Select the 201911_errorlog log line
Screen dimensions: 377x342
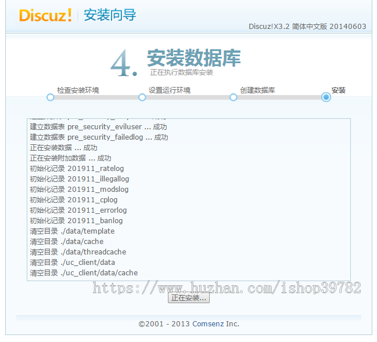(78, 210)
